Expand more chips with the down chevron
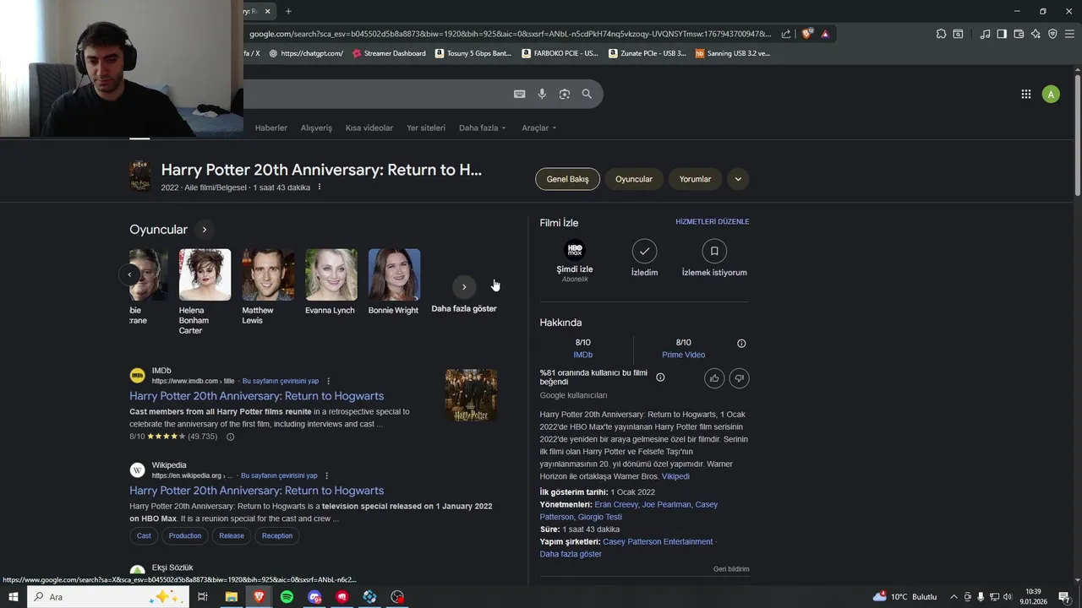The image size is (1082, 608). [x=738, y=179]
